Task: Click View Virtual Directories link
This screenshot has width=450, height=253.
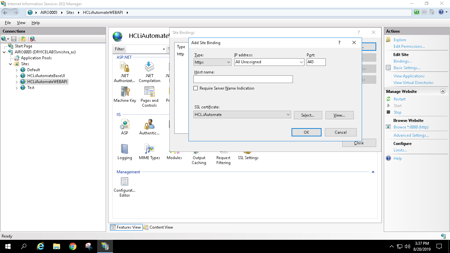Action: tap(413, 83)
